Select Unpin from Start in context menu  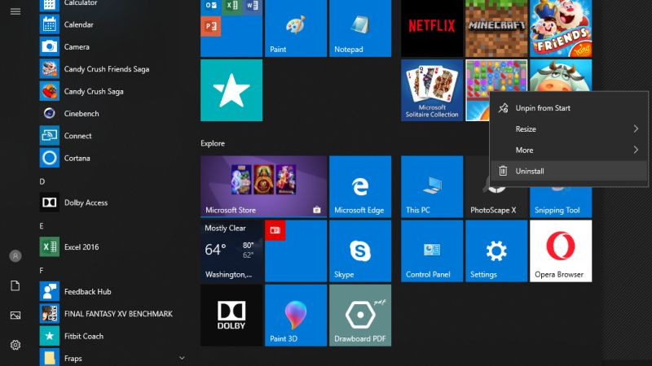pyautogui.click(x=569, y=108)
